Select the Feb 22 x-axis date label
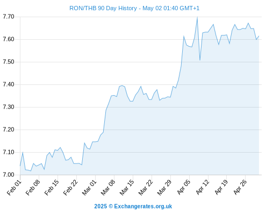Screen dimensions: 266x215 (71, 188)
